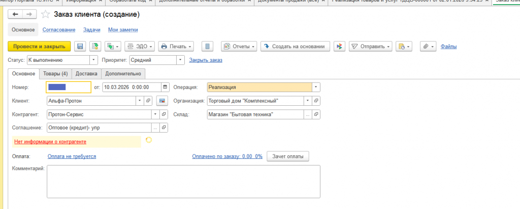520x209 pixels.
Task: Open the Оплата не требуется link
Action: tap(72, 156)
